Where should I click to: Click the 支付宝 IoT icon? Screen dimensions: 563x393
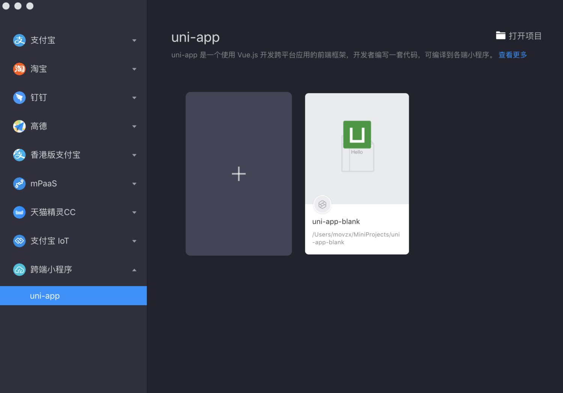[19, 241]
